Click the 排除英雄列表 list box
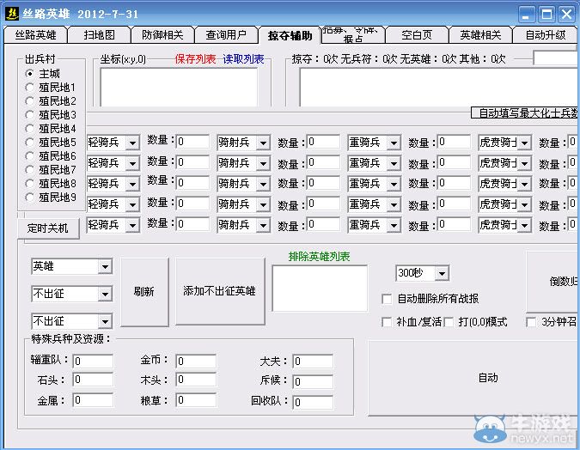Screen dimensions: 580x450 tap(320, 288)
